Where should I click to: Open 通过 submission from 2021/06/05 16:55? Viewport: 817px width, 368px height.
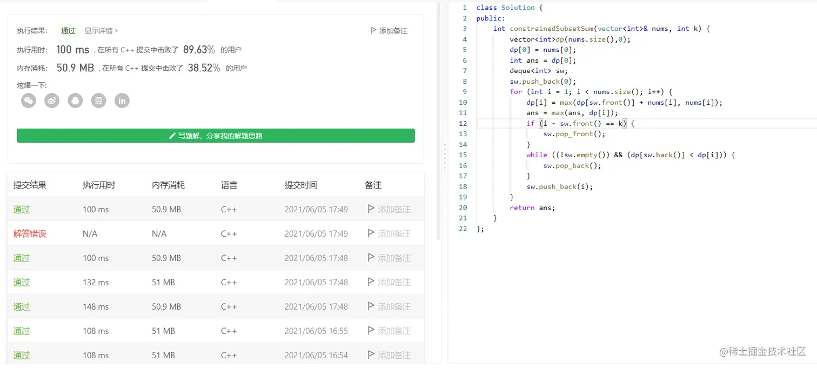[x=22, y=331]
